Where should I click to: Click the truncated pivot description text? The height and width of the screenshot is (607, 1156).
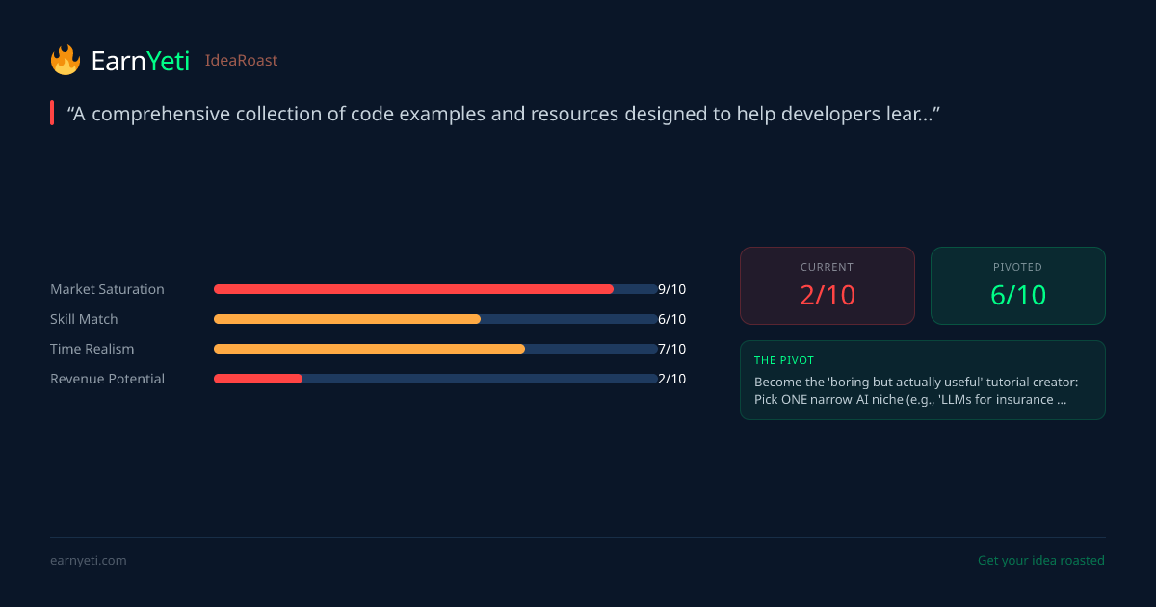click(910, 390)
